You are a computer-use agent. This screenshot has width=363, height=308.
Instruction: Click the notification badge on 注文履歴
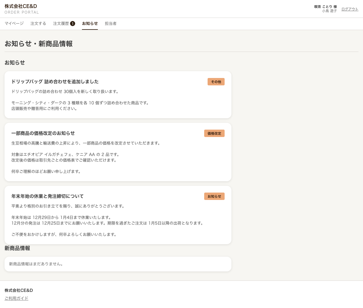coord(73,24)
